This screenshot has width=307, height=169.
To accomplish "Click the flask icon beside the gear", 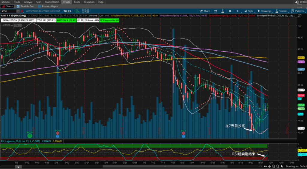I will [x=223, y=11].
